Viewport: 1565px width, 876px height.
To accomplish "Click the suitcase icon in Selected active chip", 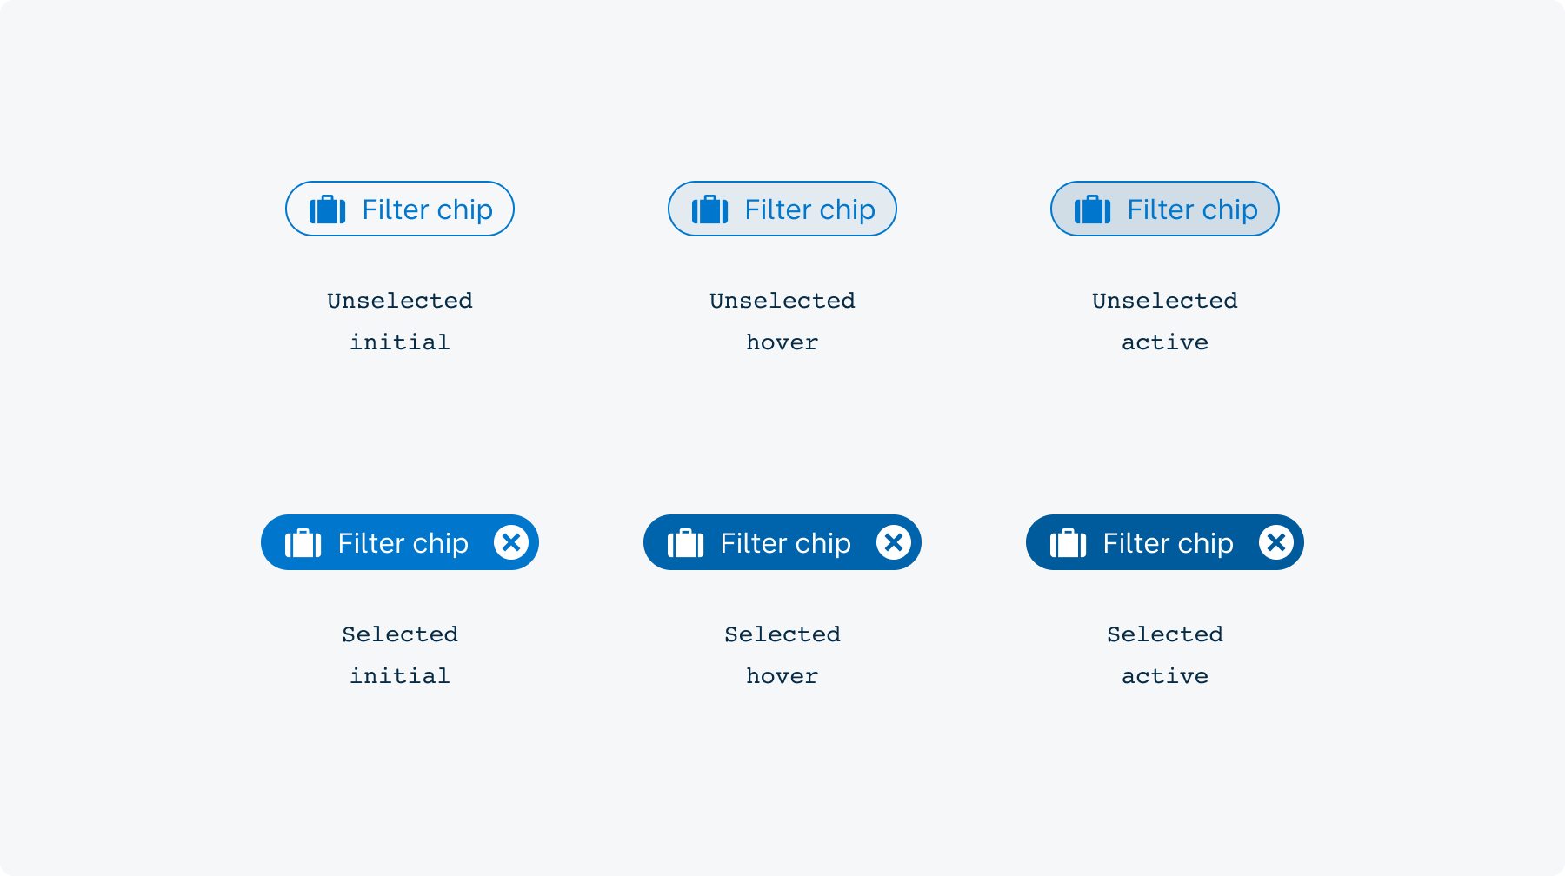I will pyautogui.click(x=1069, y=543).
